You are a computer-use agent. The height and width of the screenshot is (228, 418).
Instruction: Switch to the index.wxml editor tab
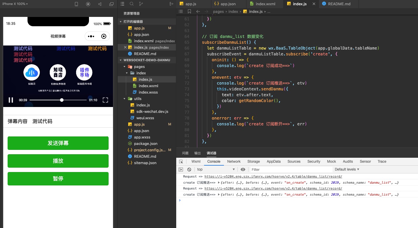pyautogui.click(x=265, y=4)
